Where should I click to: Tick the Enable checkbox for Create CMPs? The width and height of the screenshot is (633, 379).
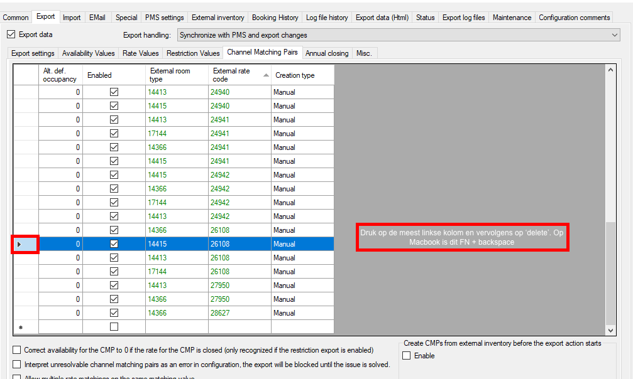(407, 356)
